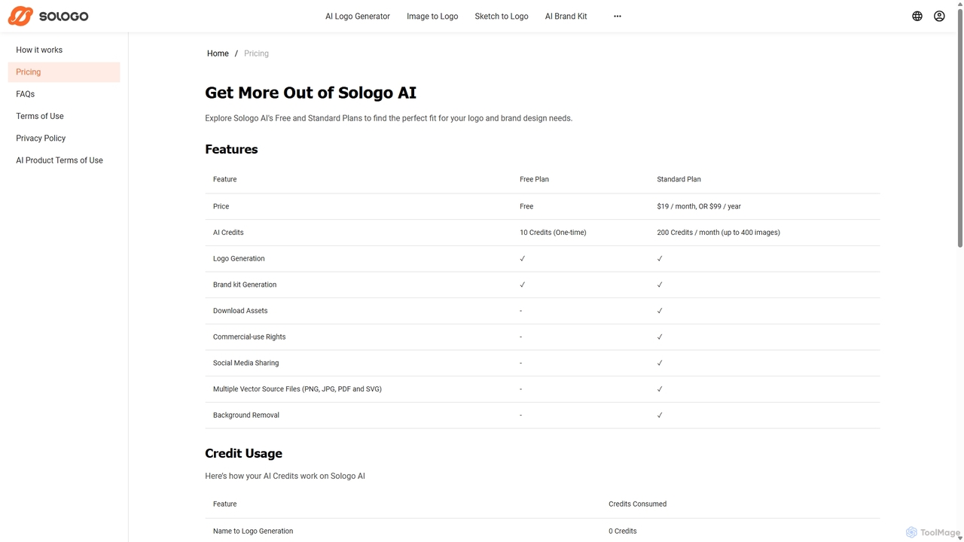
Task: Open AI Brand Kit page
Action: pyautogui.click(x=566, y=16)
